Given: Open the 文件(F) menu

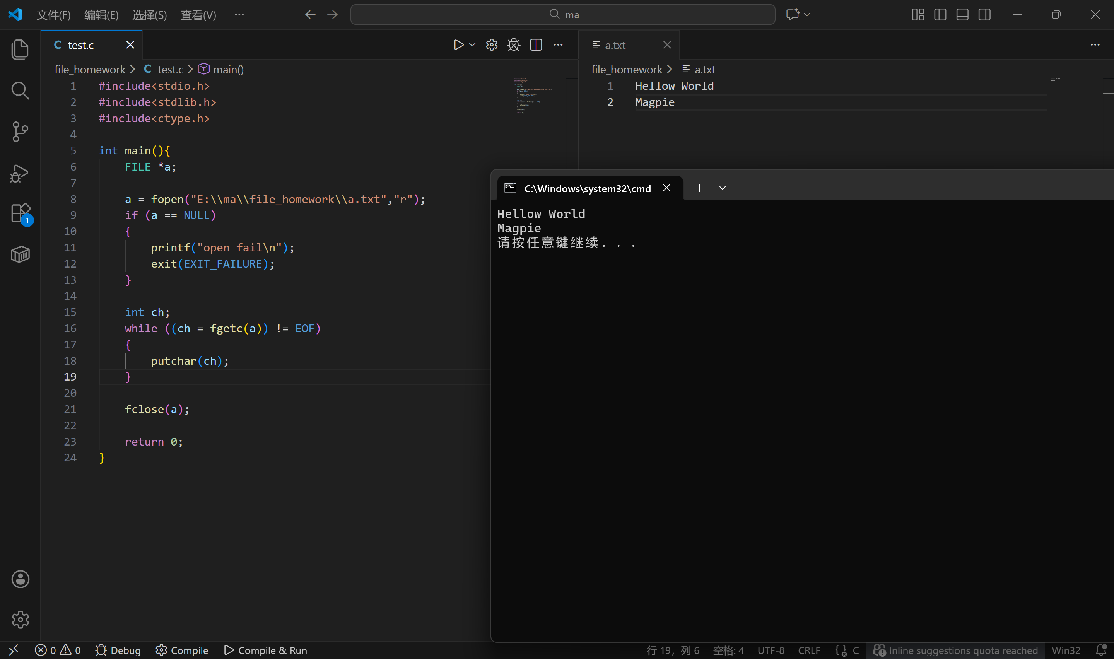Looking at the screenshot, I should [53, 15].
